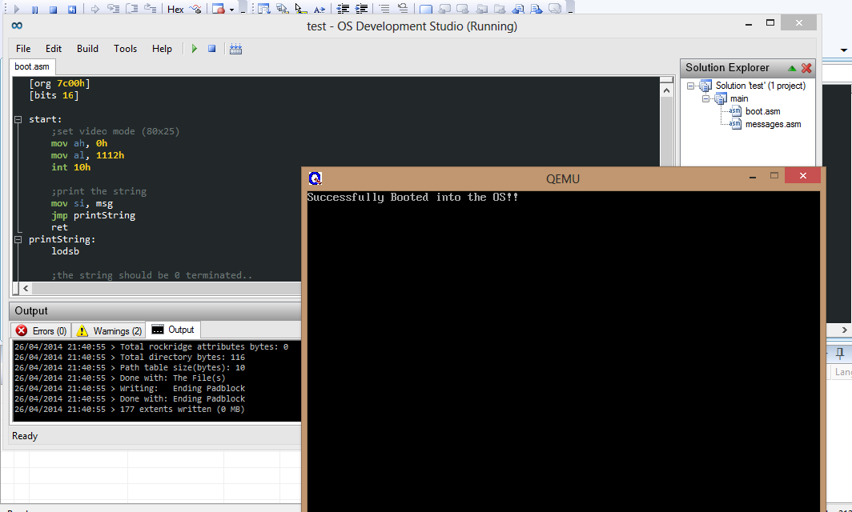The image size is (852, 512).
Task: Click the asm file icon beside boot.asm
Action: [734, 111]
